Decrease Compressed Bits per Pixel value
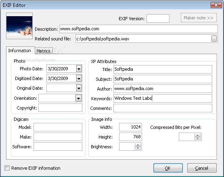The image size is (224, 177). coord(198,138)
